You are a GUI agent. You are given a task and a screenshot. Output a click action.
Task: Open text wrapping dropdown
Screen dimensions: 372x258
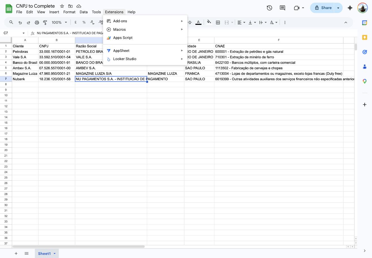coord(263,22)
